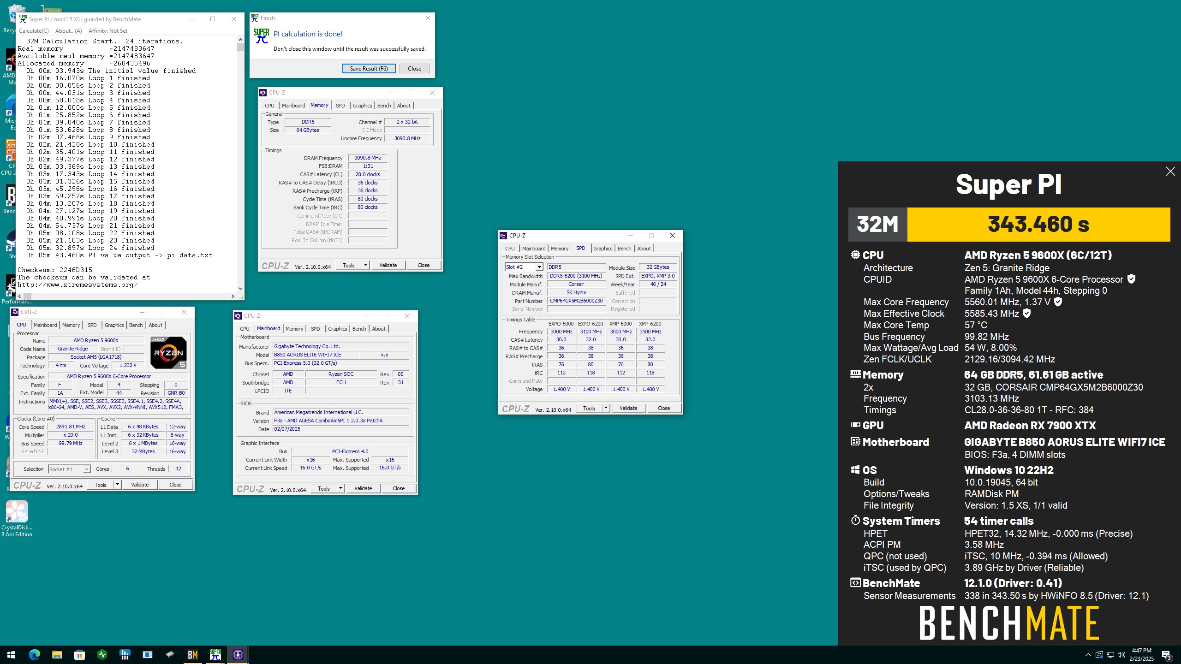Click the BIOS Version F3a field

pyautogui.click(x=340, y=421)
